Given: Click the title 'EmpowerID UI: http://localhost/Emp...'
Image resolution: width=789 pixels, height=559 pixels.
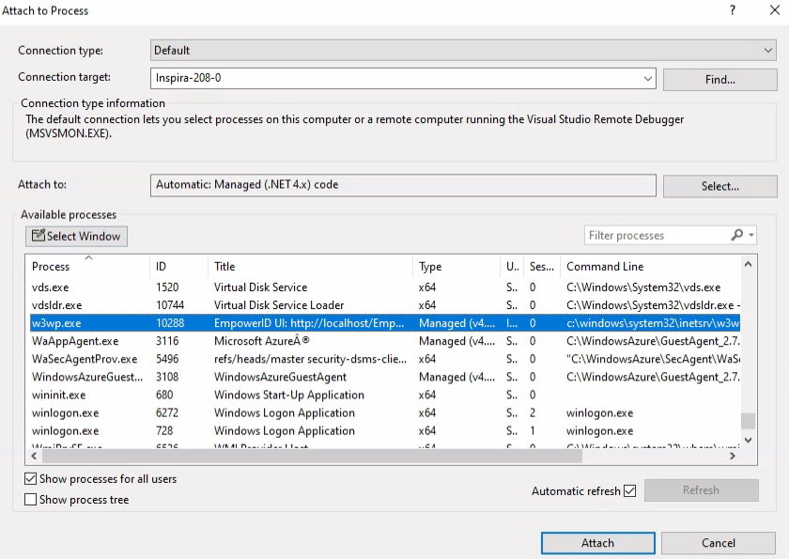Looking at the screenshot, I should (x=309, y=323).
